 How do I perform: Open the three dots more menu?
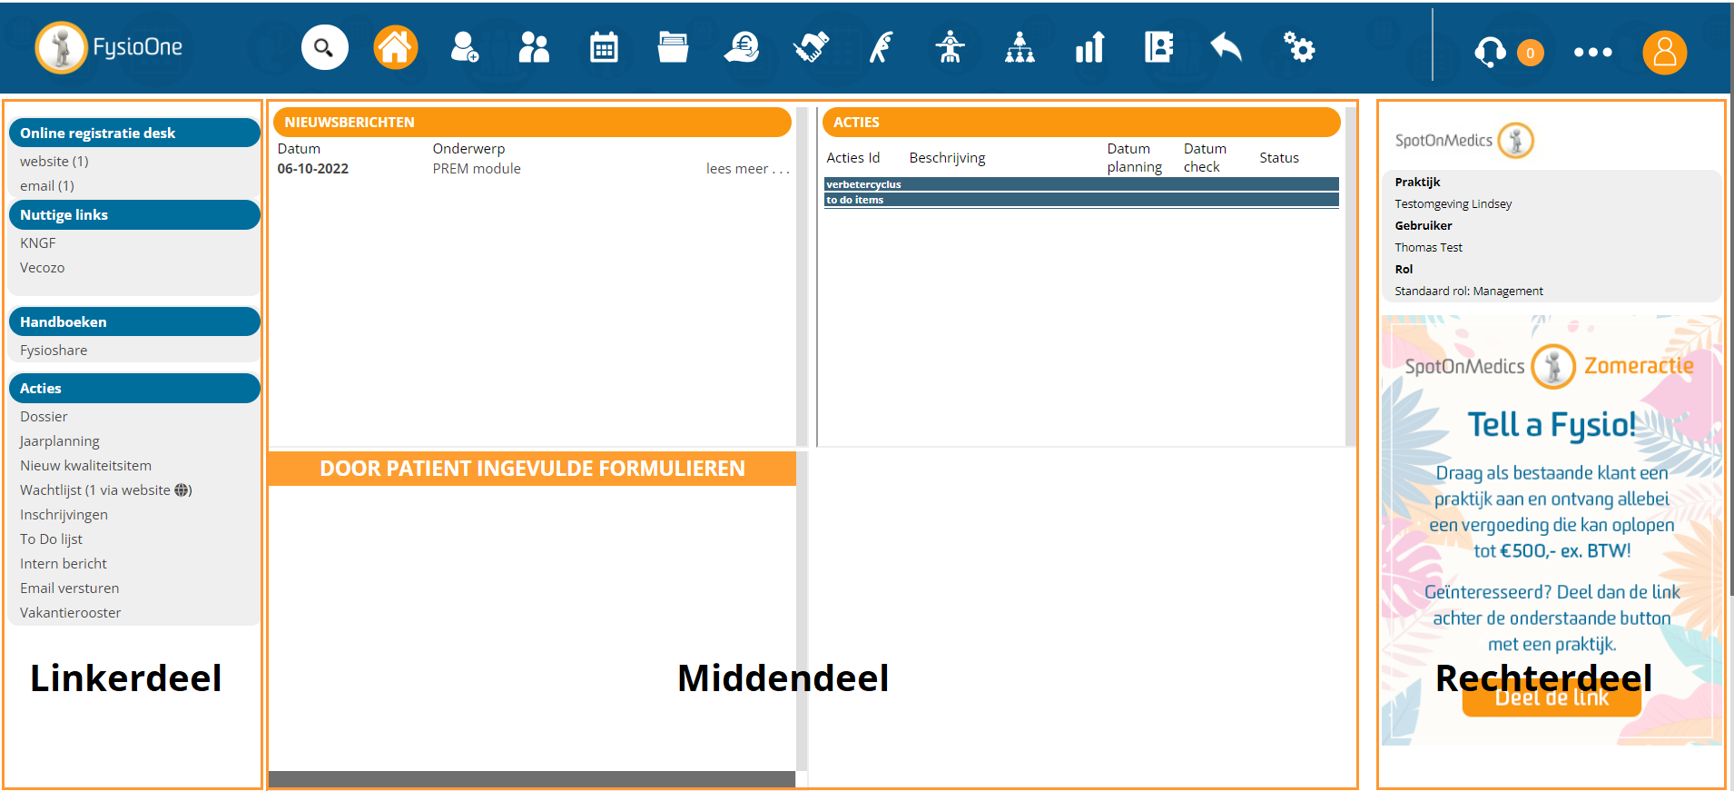(1592, 53)
